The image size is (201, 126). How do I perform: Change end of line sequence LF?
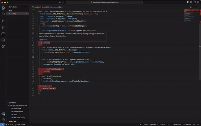tap(167, 125)
